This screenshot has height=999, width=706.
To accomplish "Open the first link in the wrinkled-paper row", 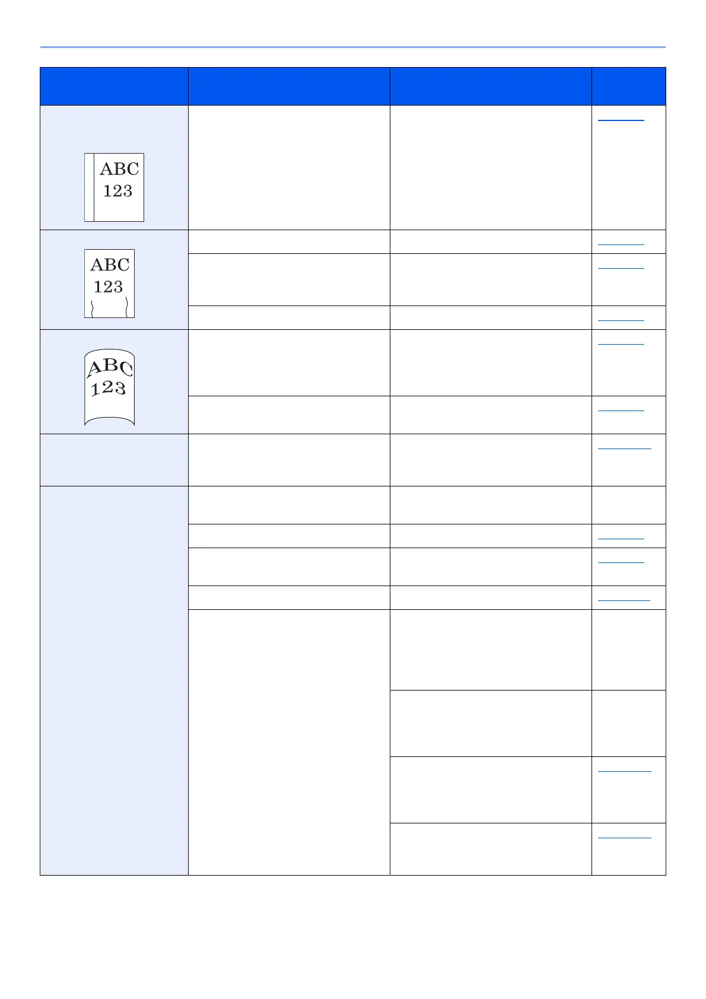I will [x=621, y=243].
